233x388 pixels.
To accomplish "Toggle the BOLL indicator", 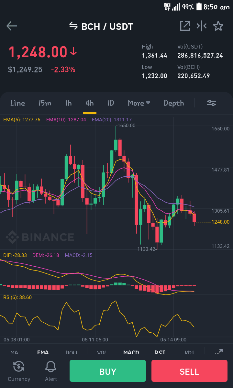I will (x=72, y=352).
